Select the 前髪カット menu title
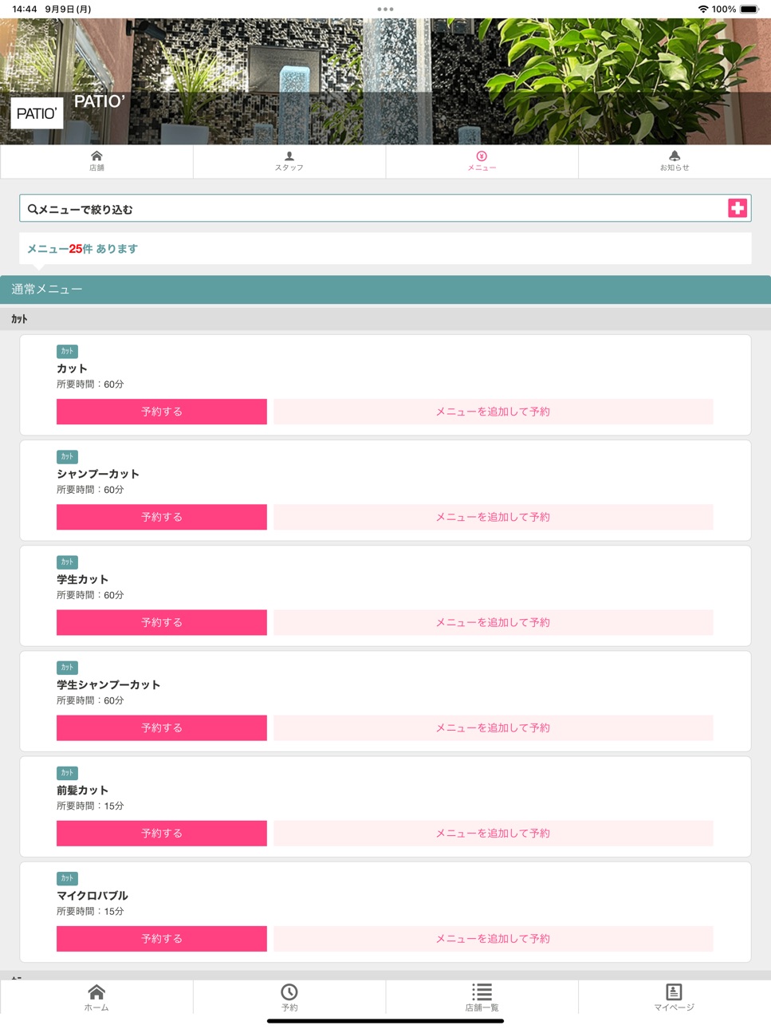This screenshot has height=1029, width=771. [82, 790]
